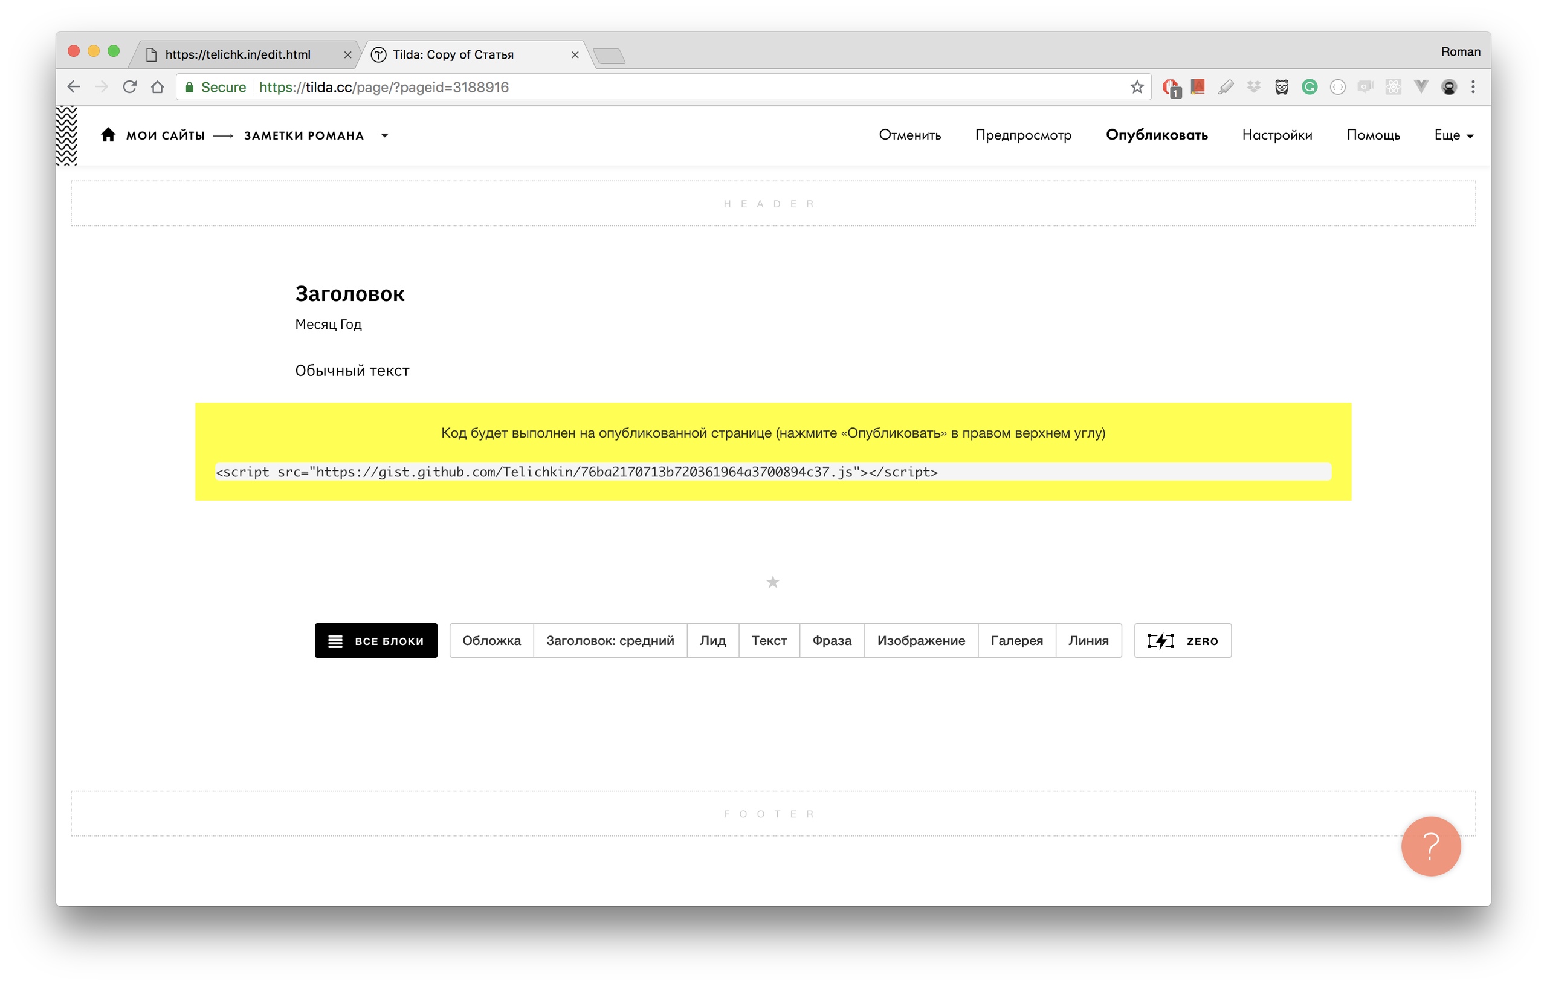Switch to the telichk.in/edit.html tab
Screen dimensions: 1547x986
click(x=244, y=54)
